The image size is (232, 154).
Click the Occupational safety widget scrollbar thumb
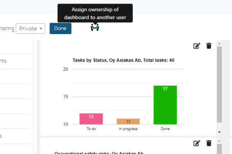219,149
